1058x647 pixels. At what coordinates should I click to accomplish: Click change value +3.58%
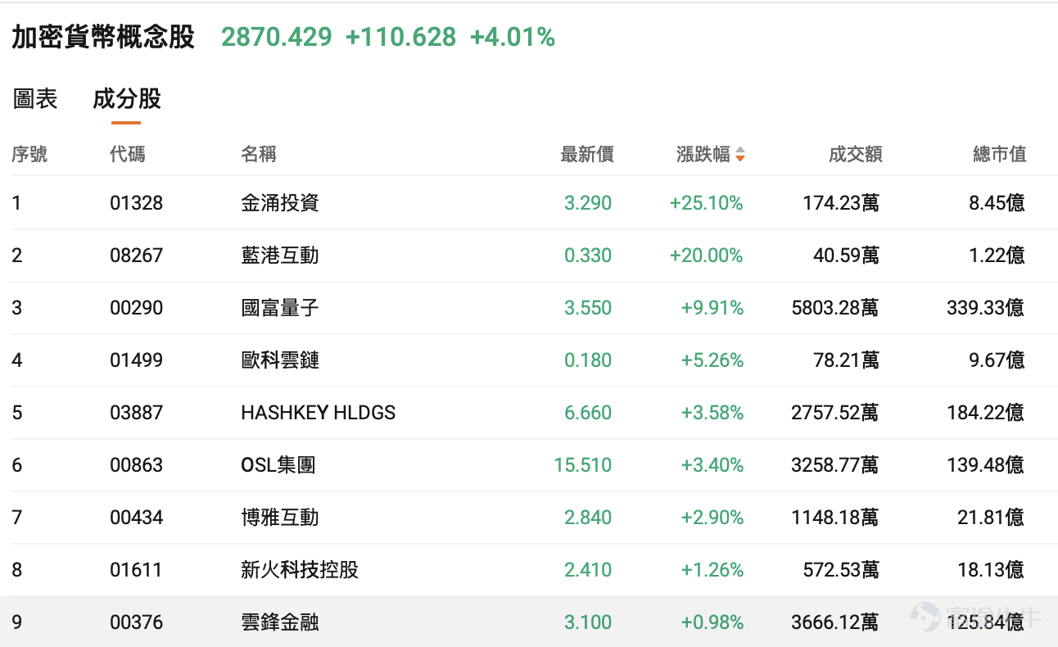[x=712, y=413]
